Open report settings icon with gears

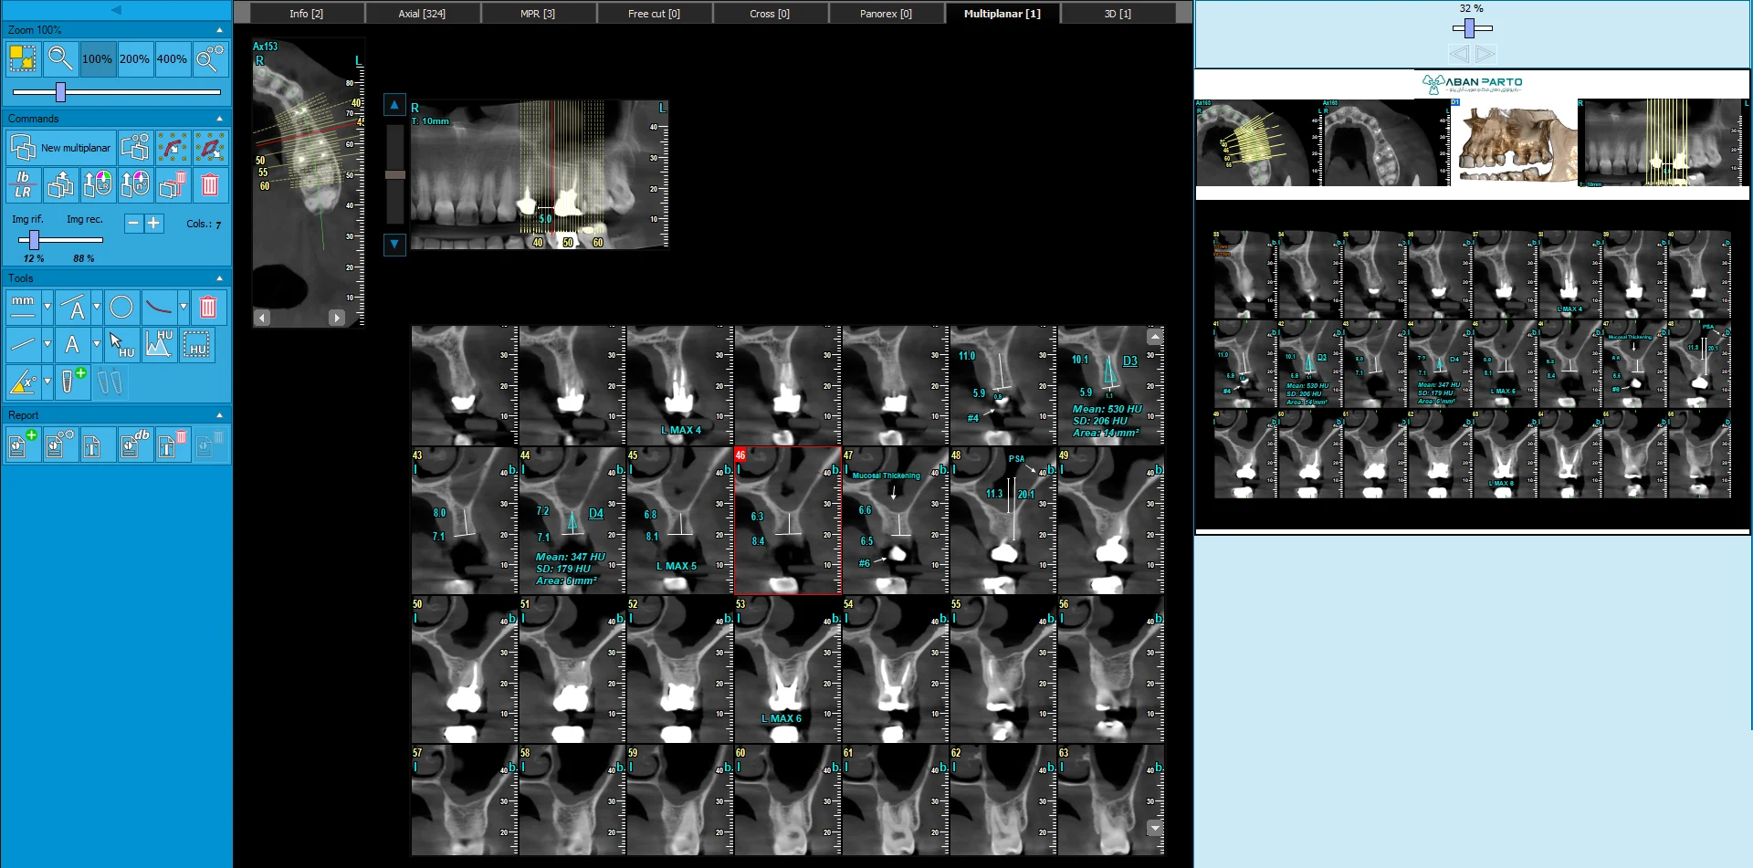[x=60, y=444]
